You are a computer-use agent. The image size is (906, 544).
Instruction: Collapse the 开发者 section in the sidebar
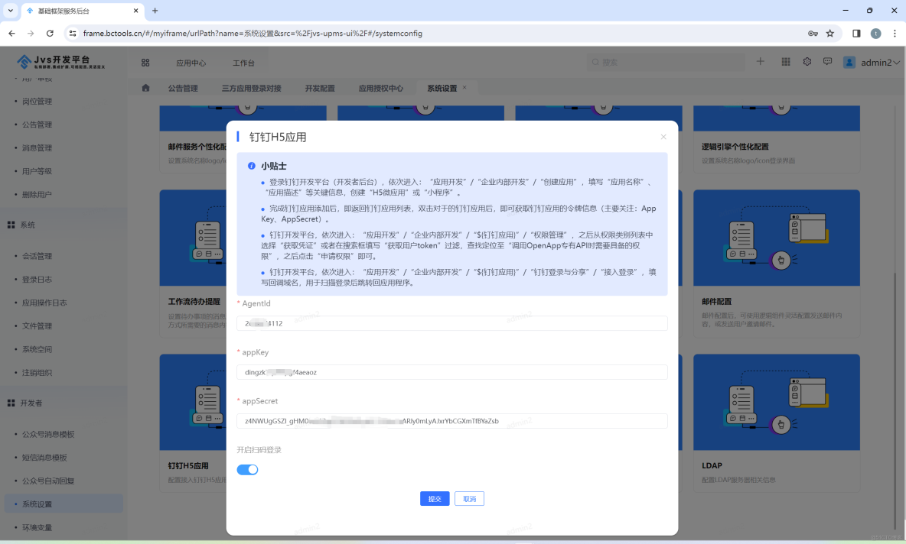(x=31, y=403)
